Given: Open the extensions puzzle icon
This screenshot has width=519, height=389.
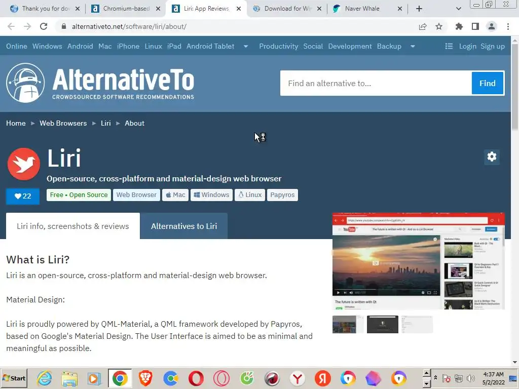Looking at the screenshot, I should coord(459,26).
